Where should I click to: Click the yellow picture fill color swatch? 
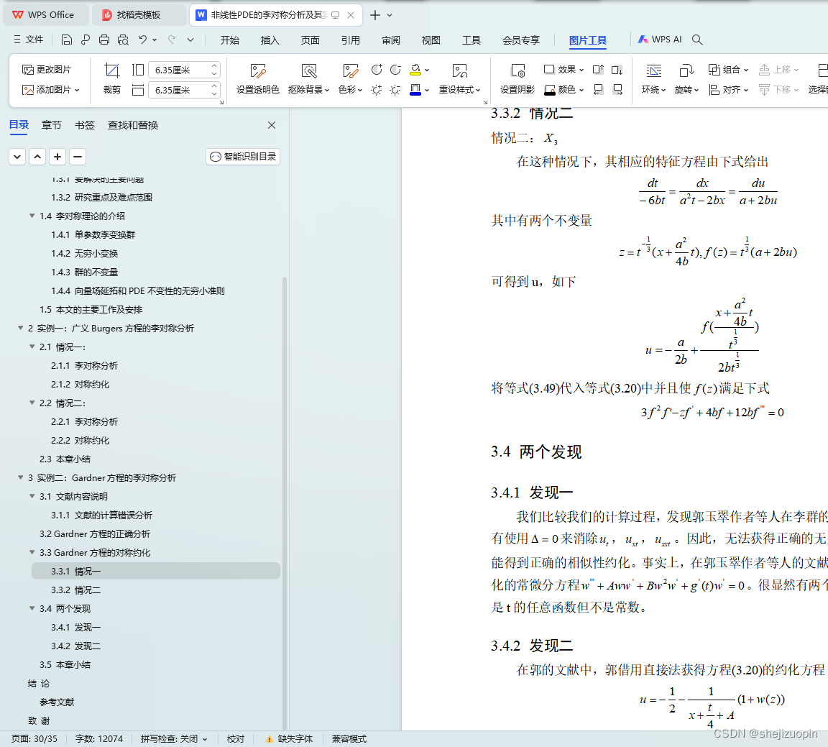coord(415,70)
